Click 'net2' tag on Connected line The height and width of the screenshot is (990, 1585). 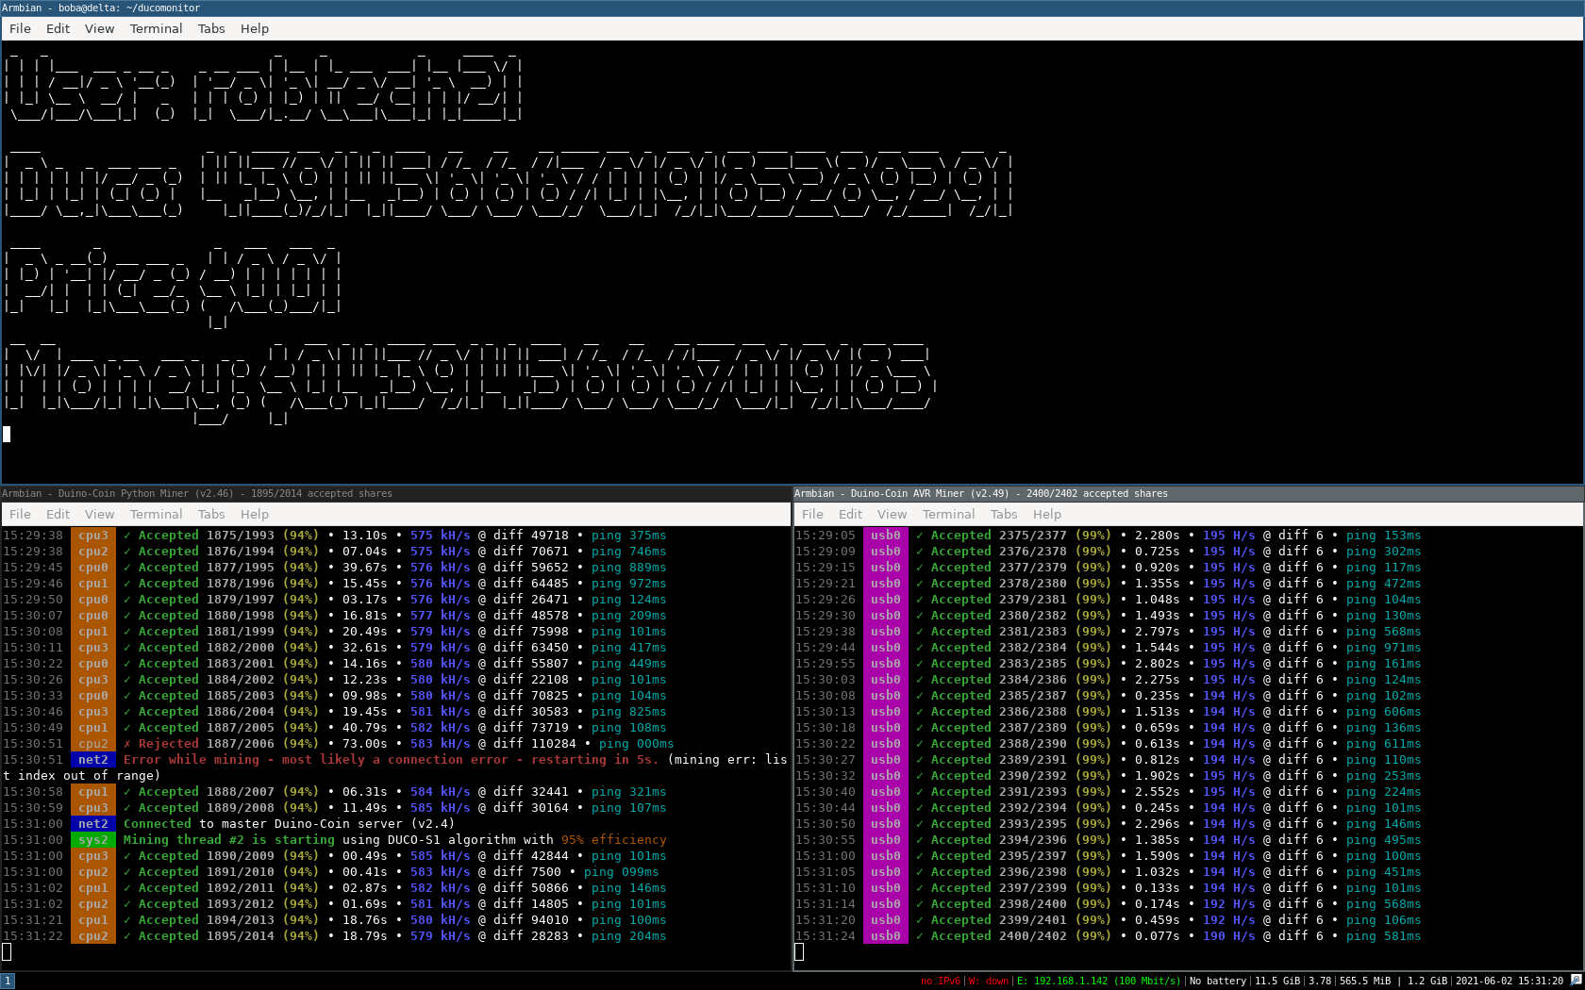coord(93,824)
